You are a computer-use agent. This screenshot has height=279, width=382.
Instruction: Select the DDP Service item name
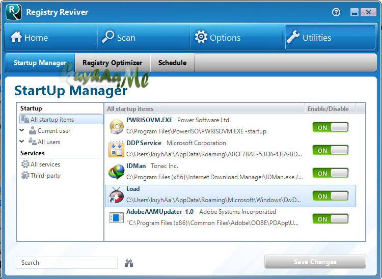[x=144, y=143]
